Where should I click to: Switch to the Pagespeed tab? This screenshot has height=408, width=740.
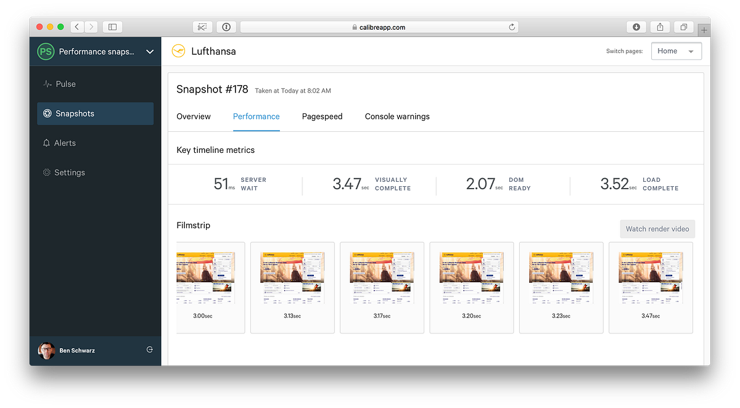322,116
